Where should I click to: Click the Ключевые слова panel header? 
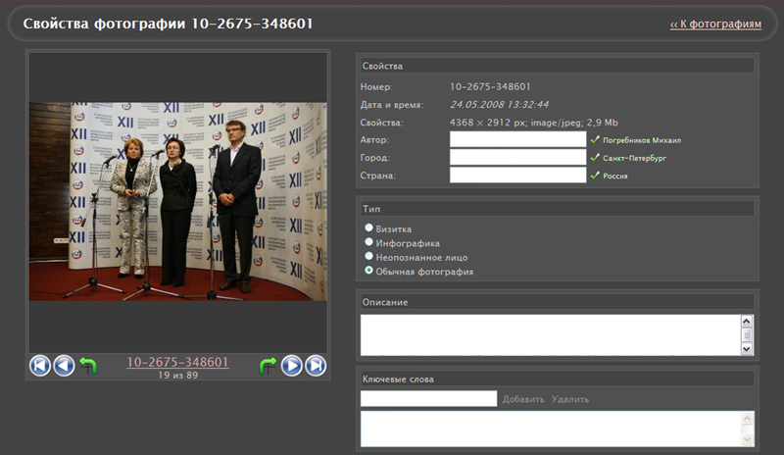[x=557, y=379]
